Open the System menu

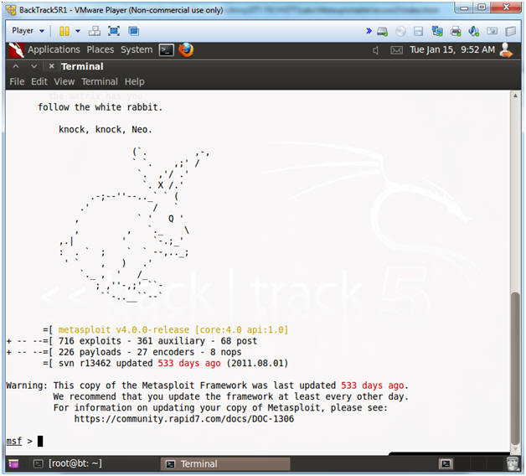(x=137, y=49)
